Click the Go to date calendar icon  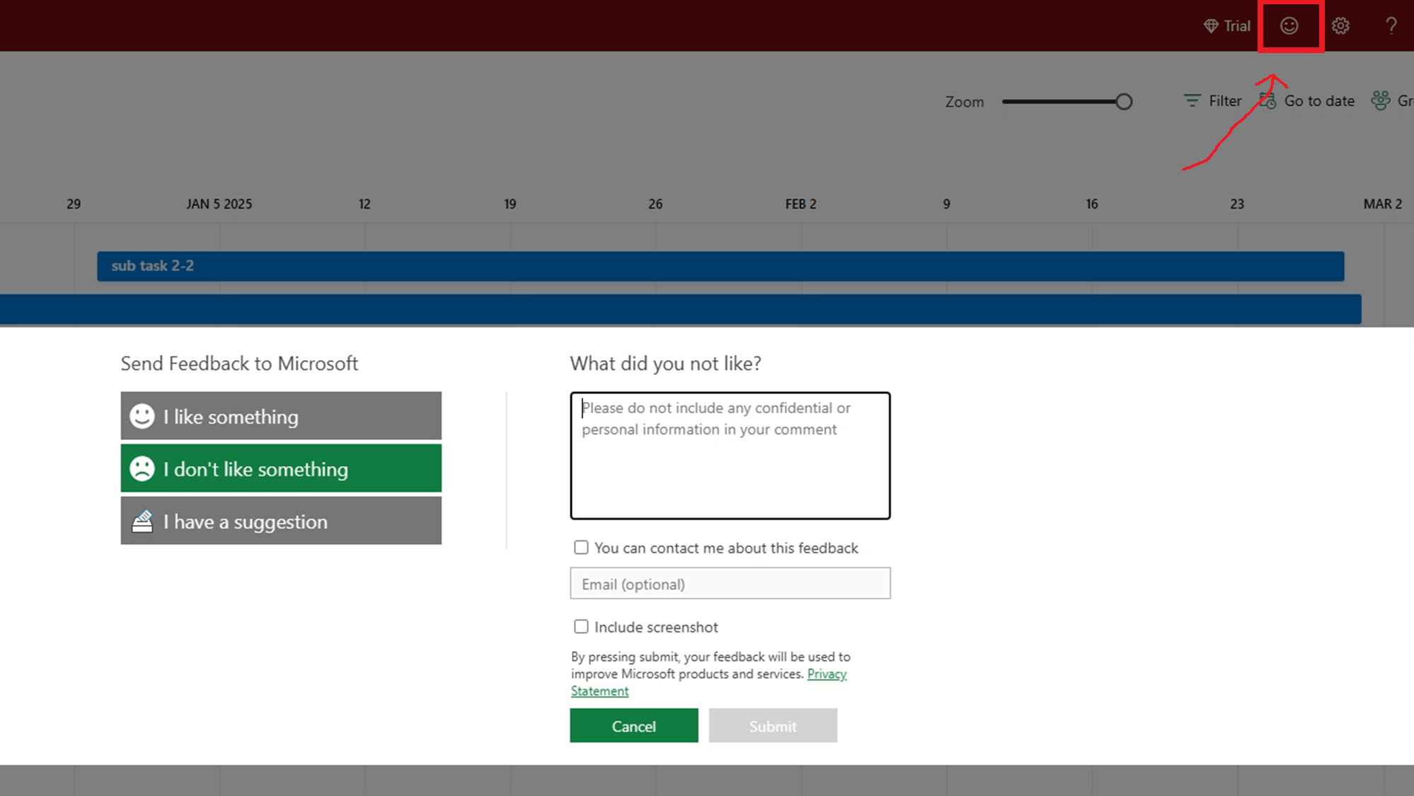coord(1268,101)
